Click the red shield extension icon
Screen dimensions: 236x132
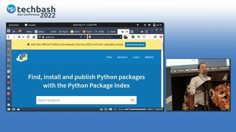161,37
